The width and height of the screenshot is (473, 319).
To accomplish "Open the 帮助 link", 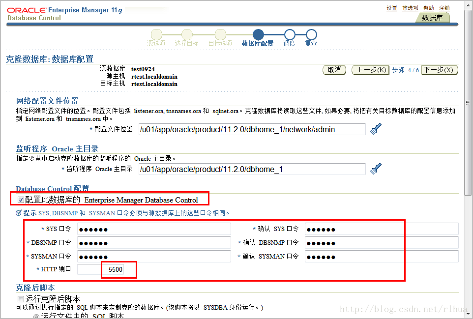I will click(429, 8).
